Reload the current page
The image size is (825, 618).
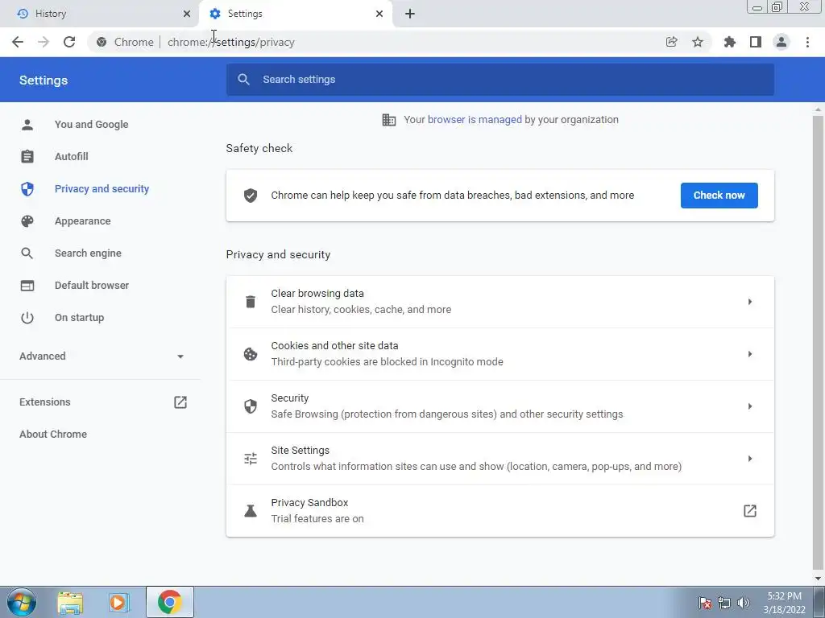click(69, 42)
